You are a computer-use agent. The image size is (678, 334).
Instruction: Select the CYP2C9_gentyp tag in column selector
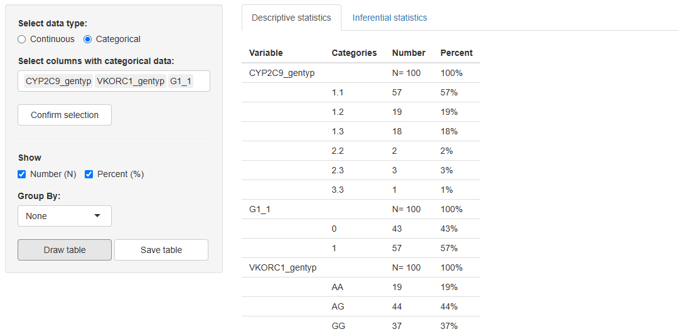58,81
